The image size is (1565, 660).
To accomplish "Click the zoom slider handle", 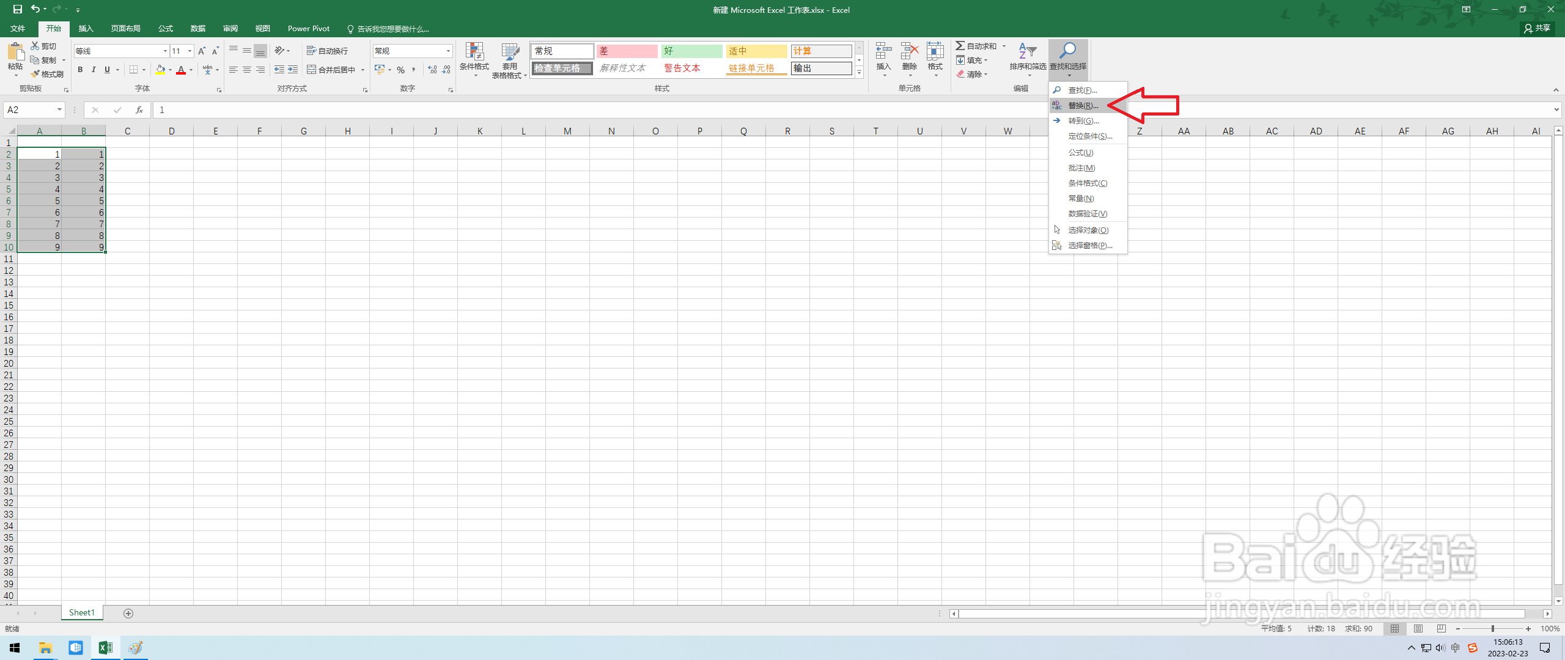I will click(x=1492, y=628).
